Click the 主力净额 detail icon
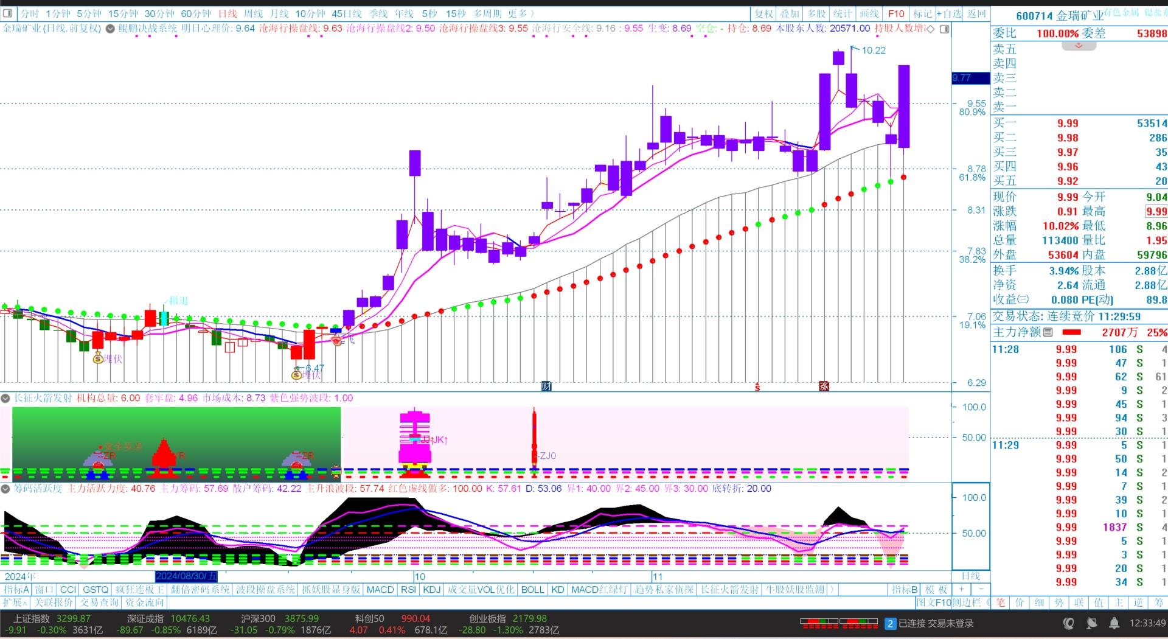Viewport: 1168px width, 639px height. [x=1048, y=332]
